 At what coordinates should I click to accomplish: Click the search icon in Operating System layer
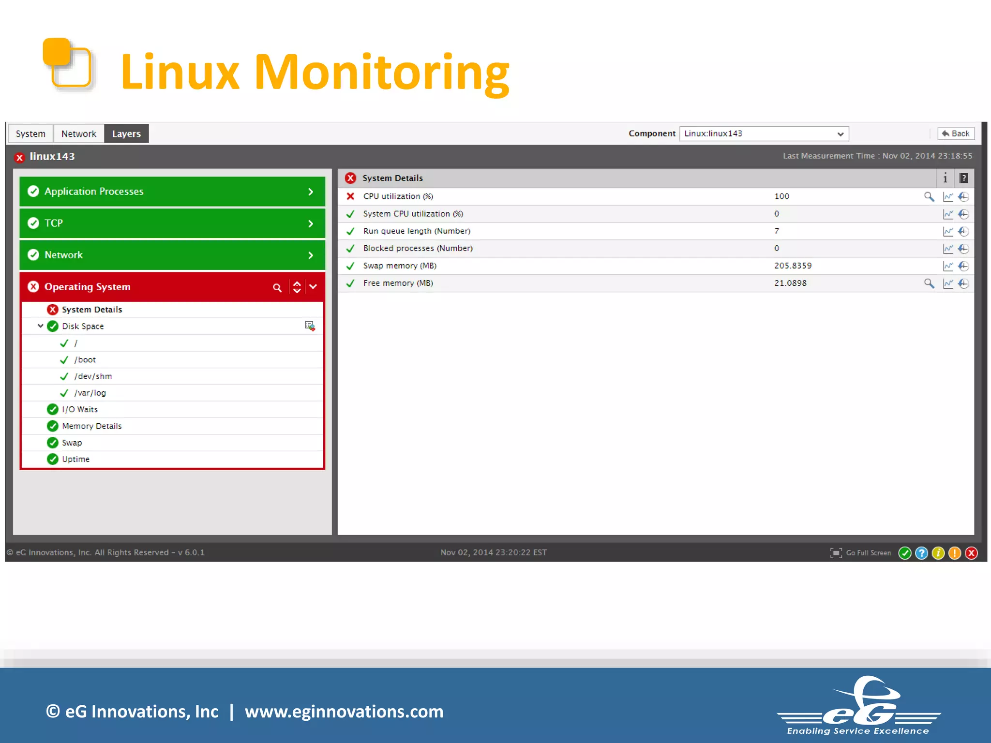(x=277, y=288)
